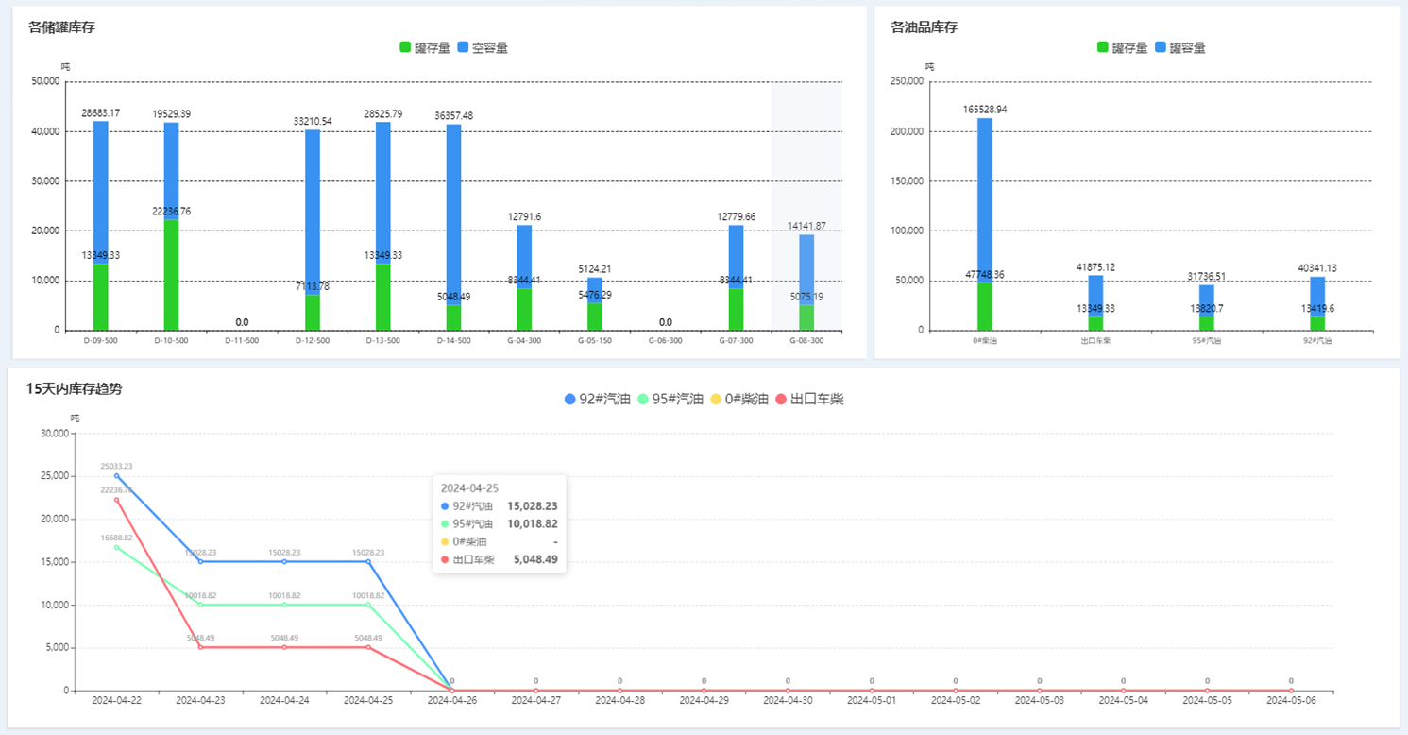Click the 2024-04-30 date label on x-axis
Screen dimensions: 1408x735
click(788, 701)
